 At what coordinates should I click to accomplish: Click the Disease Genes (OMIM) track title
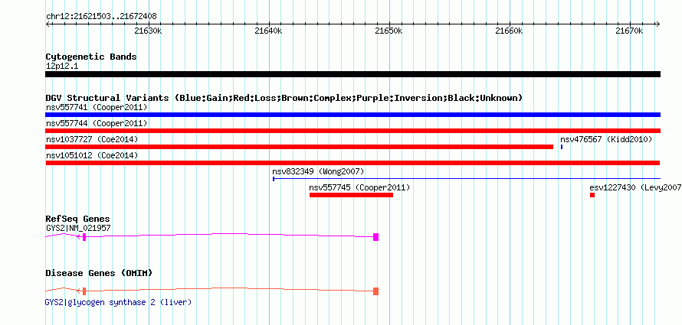tap(99, 273)
